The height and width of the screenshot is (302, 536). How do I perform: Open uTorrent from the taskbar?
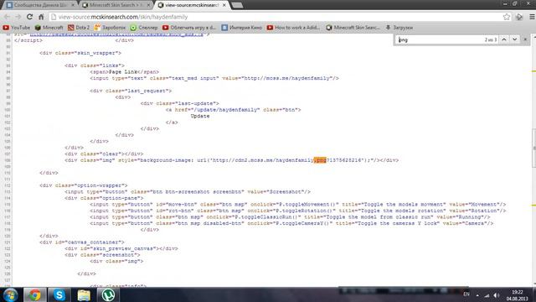108,294
